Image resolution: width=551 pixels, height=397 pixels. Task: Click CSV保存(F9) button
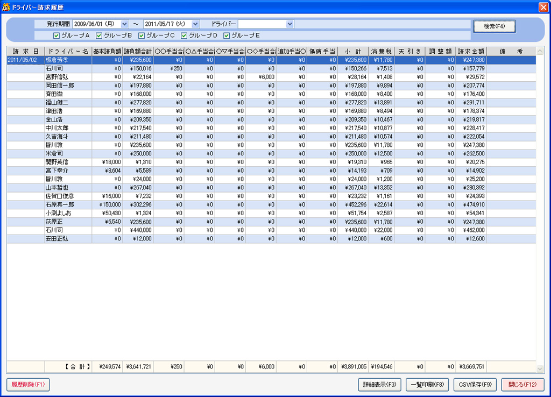475,385
